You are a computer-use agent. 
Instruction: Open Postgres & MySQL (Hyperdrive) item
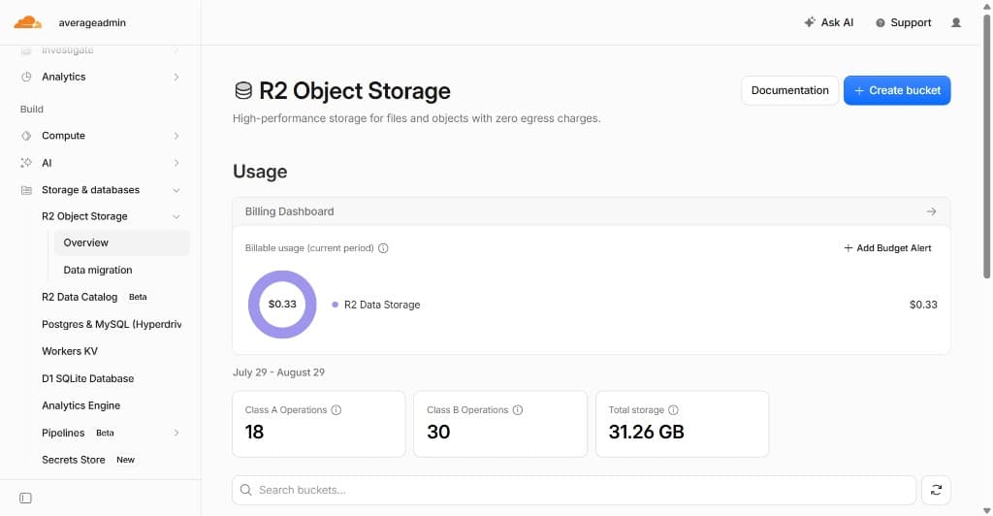pyautogui.click(x=112, y=324)
